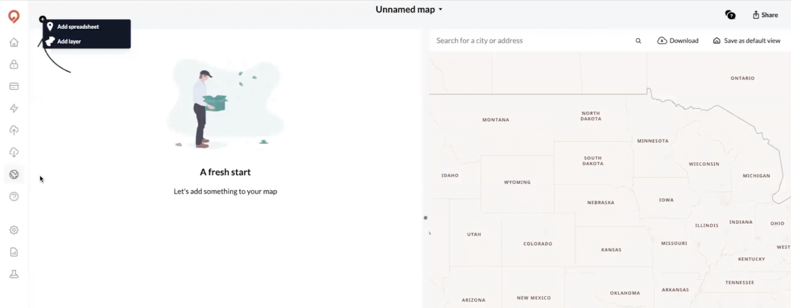Screen dimensions: 791x308
Task: Click the magnifier search icon
Action: (x=638, y=41)
